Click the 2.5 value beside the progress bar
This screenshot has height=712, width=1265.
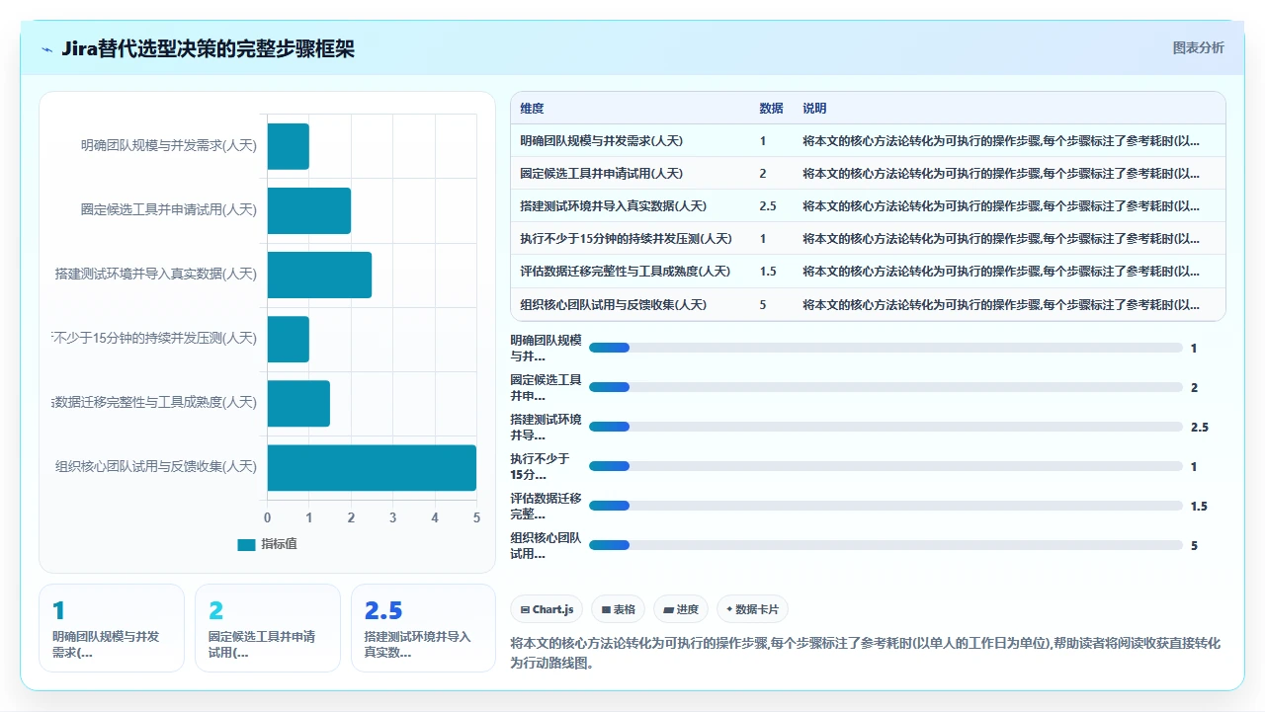pyautogui.click(x=1200, y=428)
